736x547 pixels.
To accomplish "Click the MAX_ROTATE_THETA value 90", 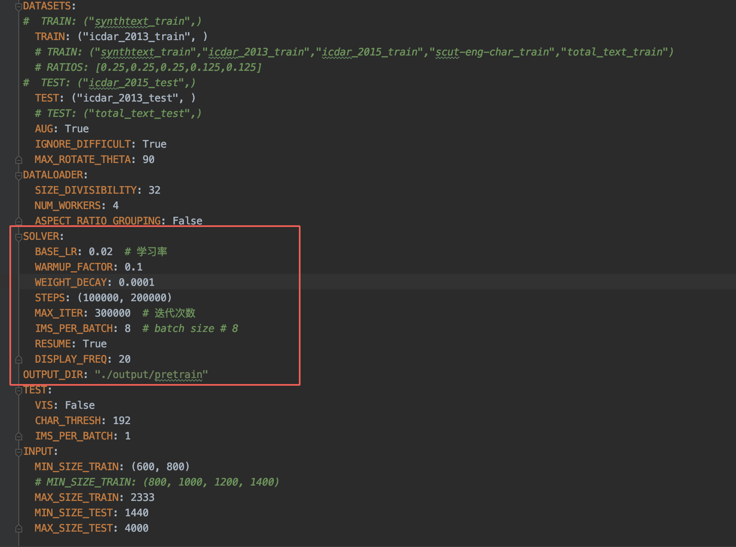I will coord(149,160).
